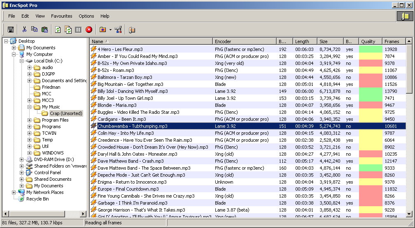Click the file list scroll-down arrow
This screenshot has height=228, width=415.
point(409,214)
